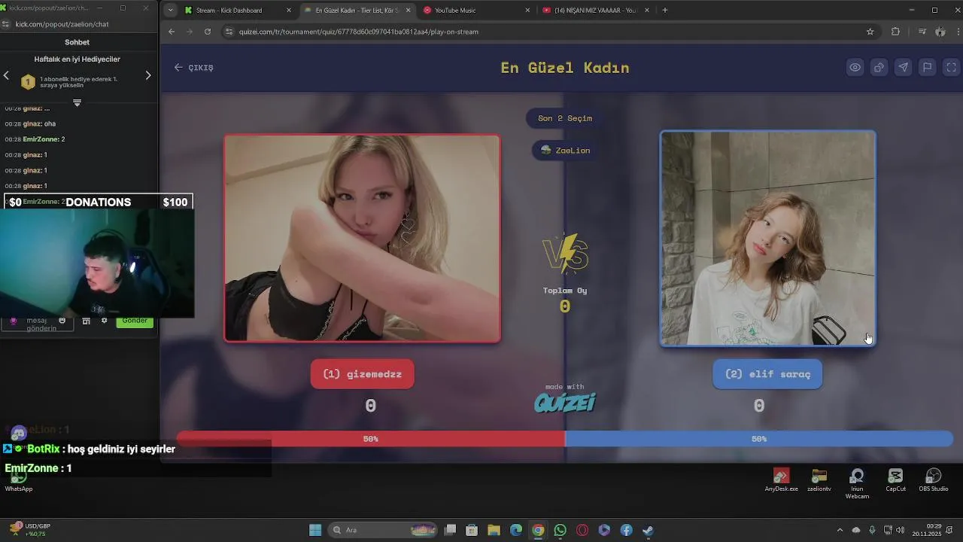Click the Son 2 Seçim label pill
Screen dimensions: 963x542
click(565, 118)
